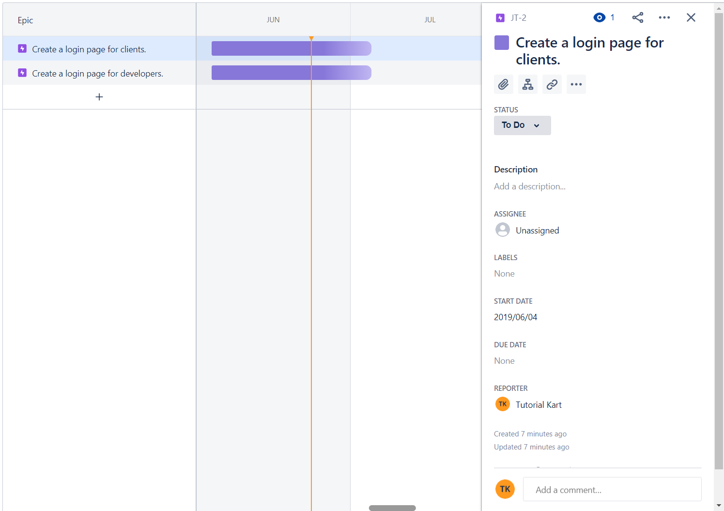Click the roadmap horizontal scrollbar thumb

(x=392, y=508)
